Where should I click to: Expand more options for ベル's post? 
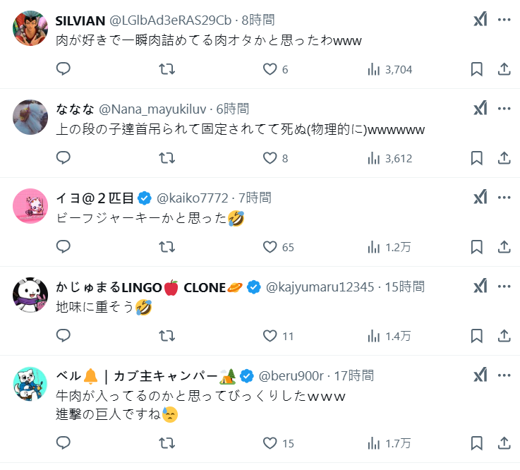pyautogui.click(x=504, y=375)
